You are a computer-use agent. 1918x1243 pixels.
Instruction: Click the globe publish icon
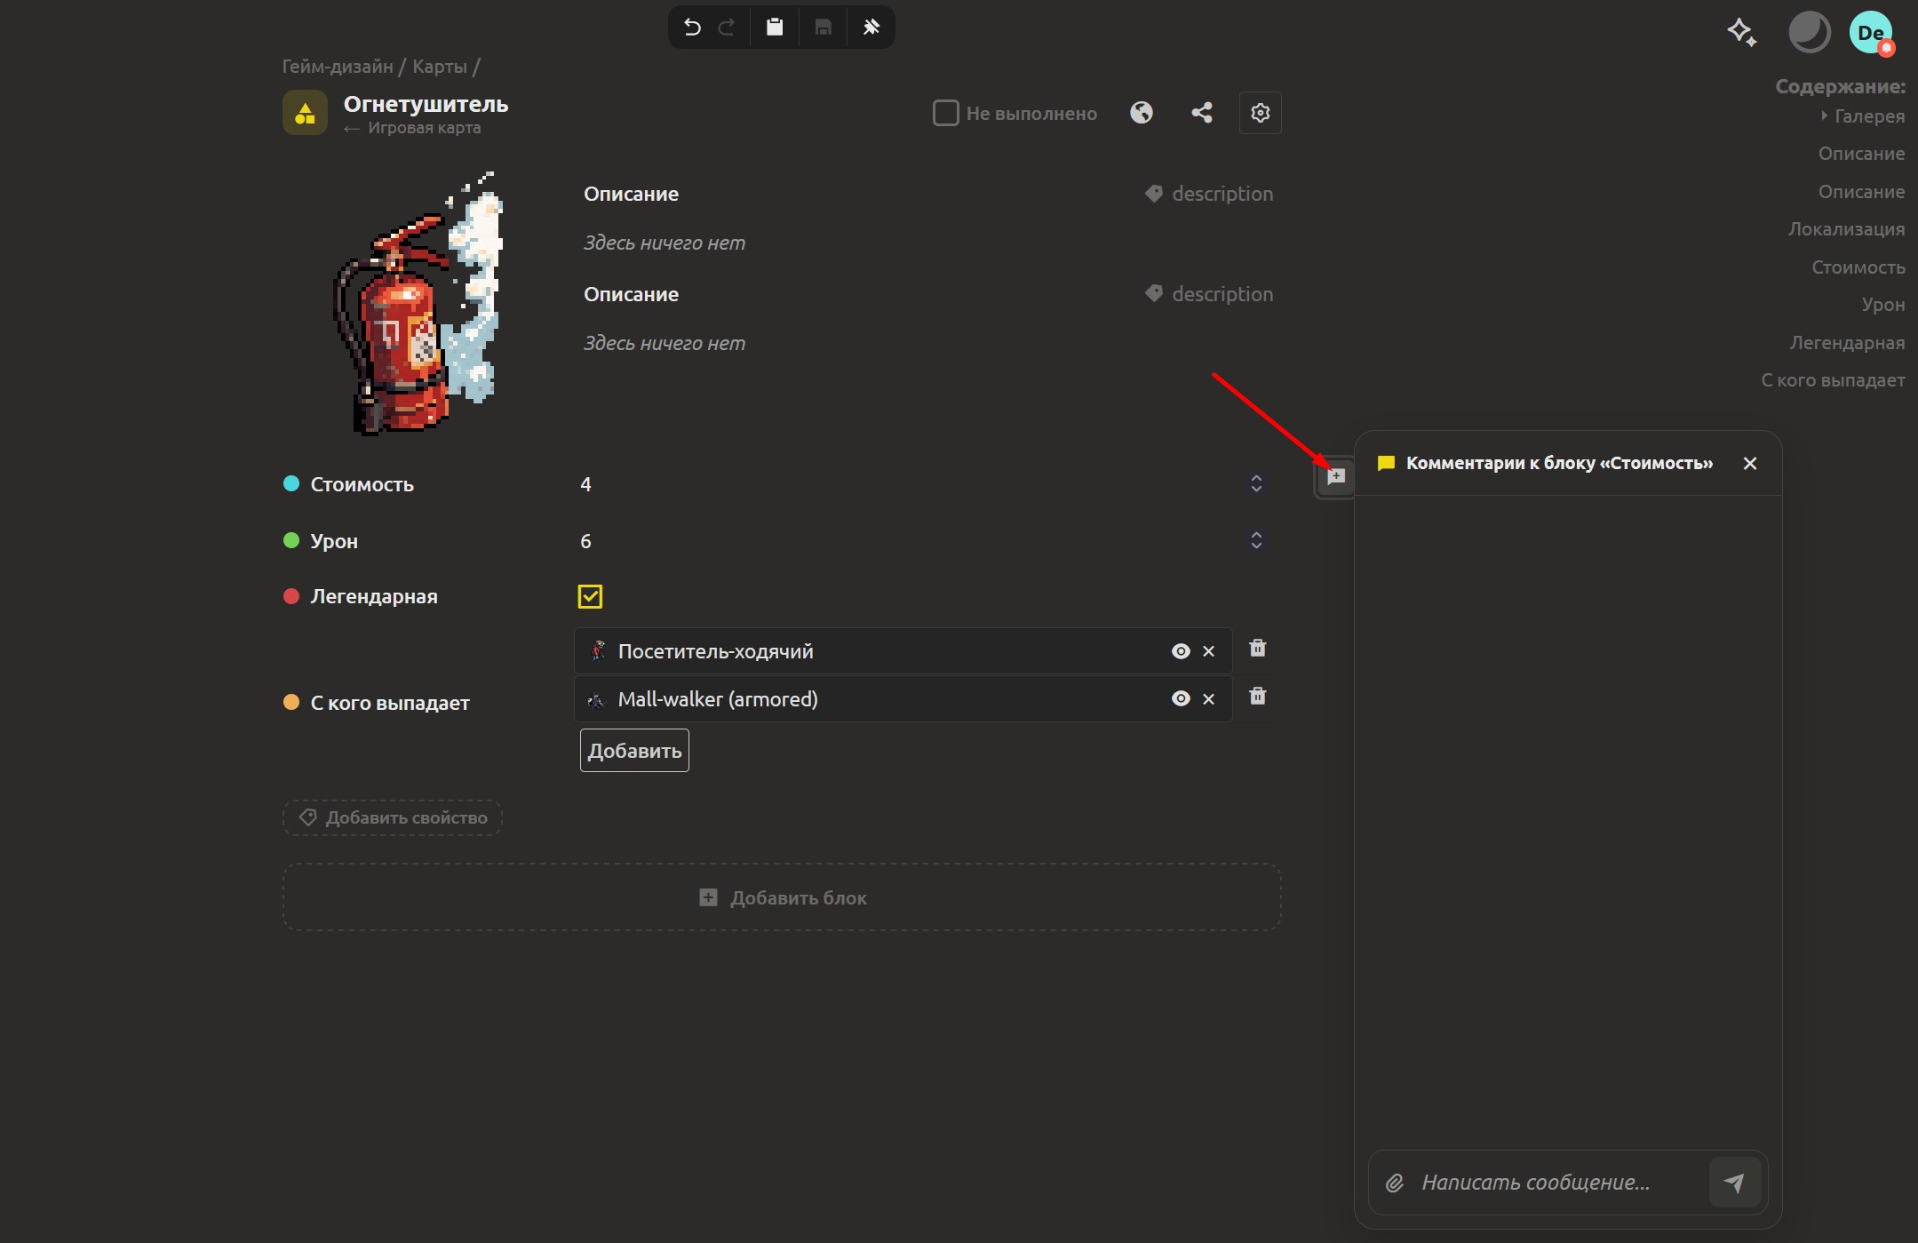1142,113
